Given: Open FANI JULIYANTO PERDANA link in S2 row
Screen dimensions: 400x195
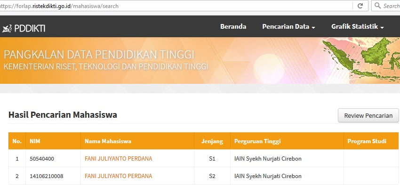Looking at the screenshot, I should (x=118, y=176).
